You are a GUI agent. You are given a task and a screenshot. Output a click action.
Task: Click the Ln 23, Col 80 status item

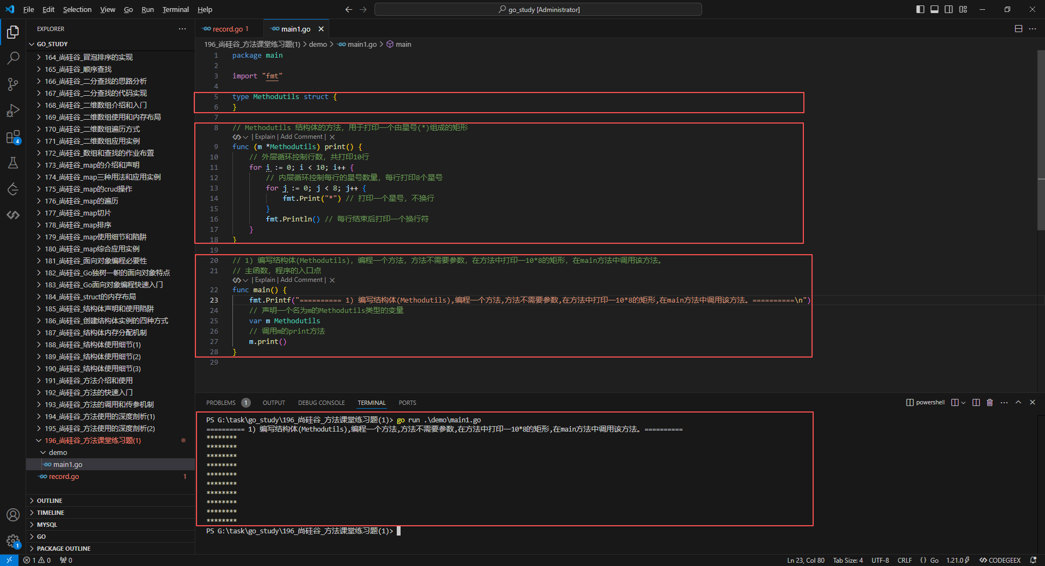806,560
